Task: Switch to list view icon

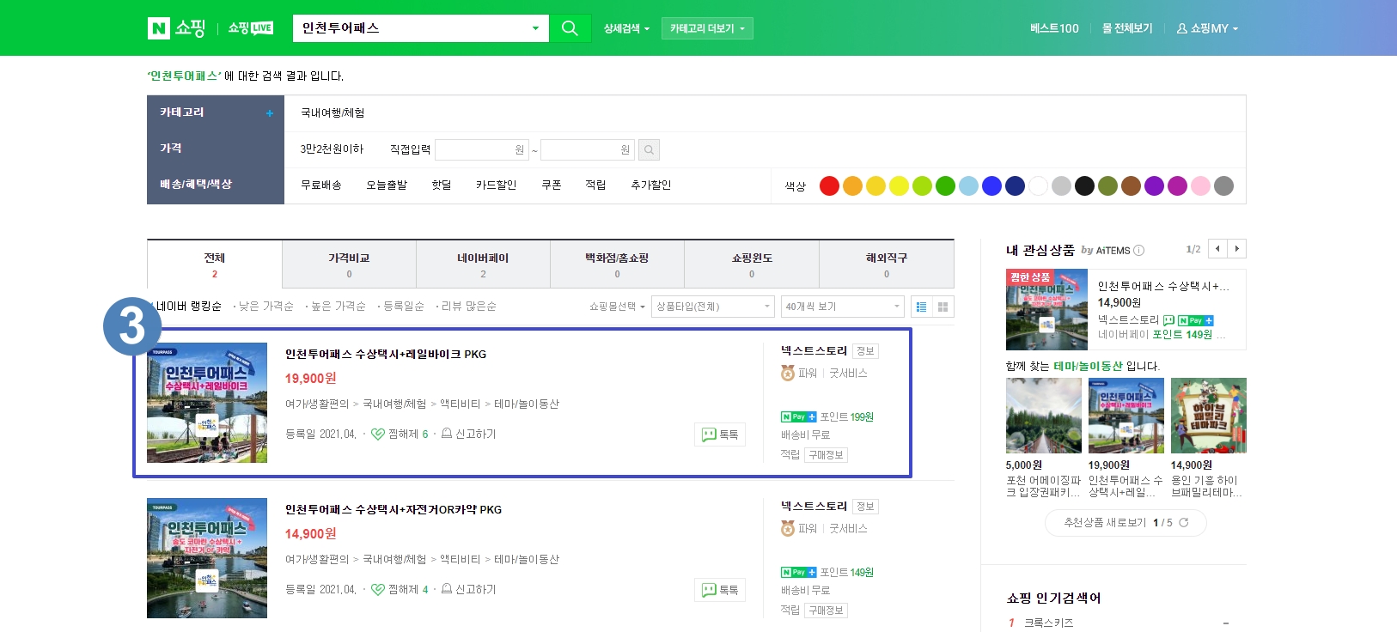Action: click(x=921, y=307)
